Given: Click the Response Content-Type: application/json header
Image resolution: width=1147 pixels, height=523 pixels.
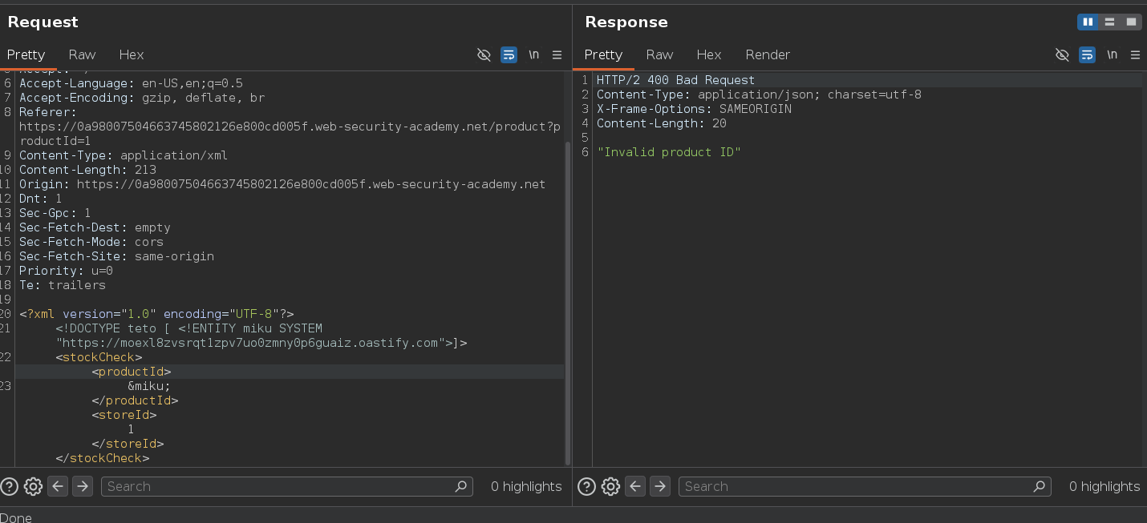Looking at the screenshot, I should point(759,95).
